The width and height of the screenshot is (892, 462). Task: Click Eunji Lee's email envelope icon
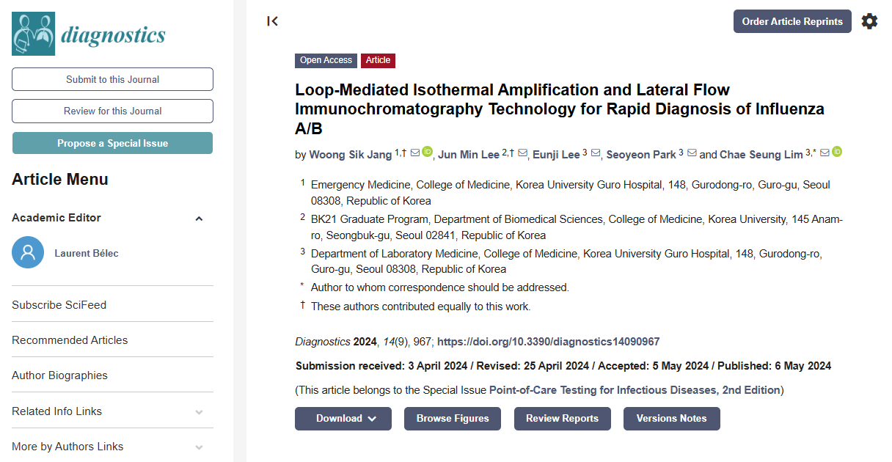pyautogui.click(x=595, y=153)
